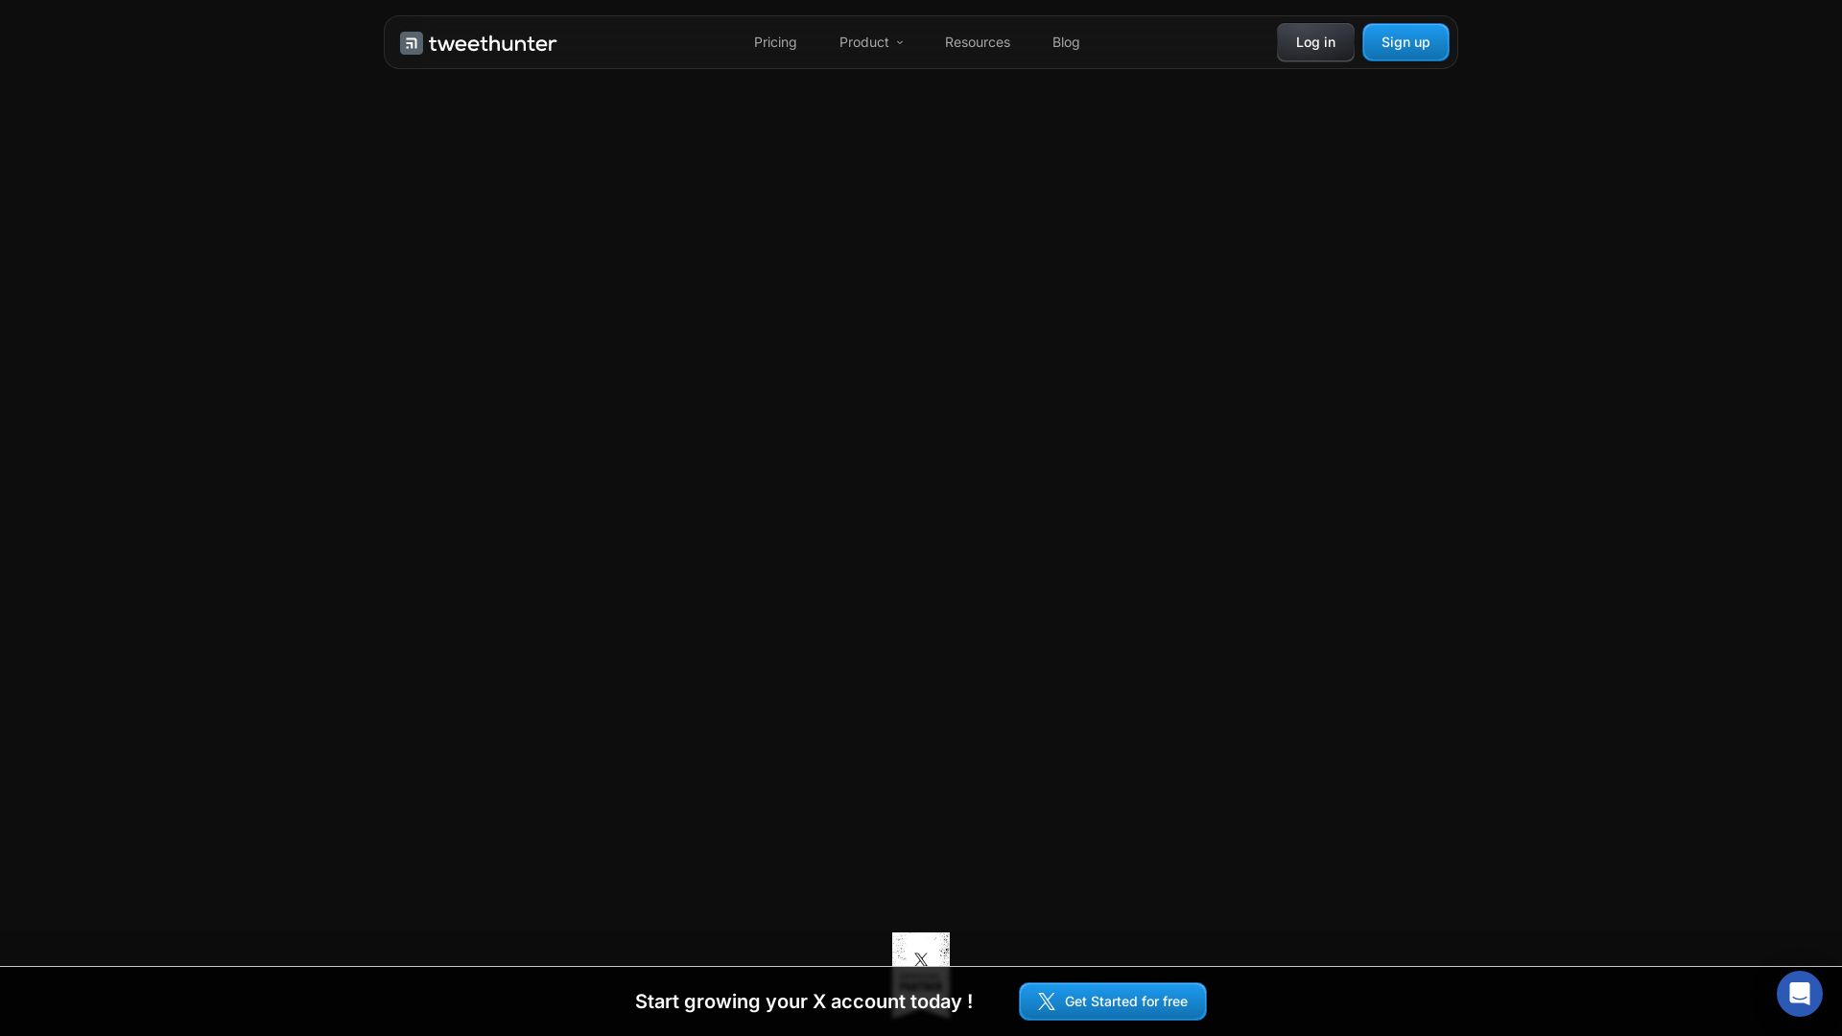Open the chat support bubble

point(1799,993)
